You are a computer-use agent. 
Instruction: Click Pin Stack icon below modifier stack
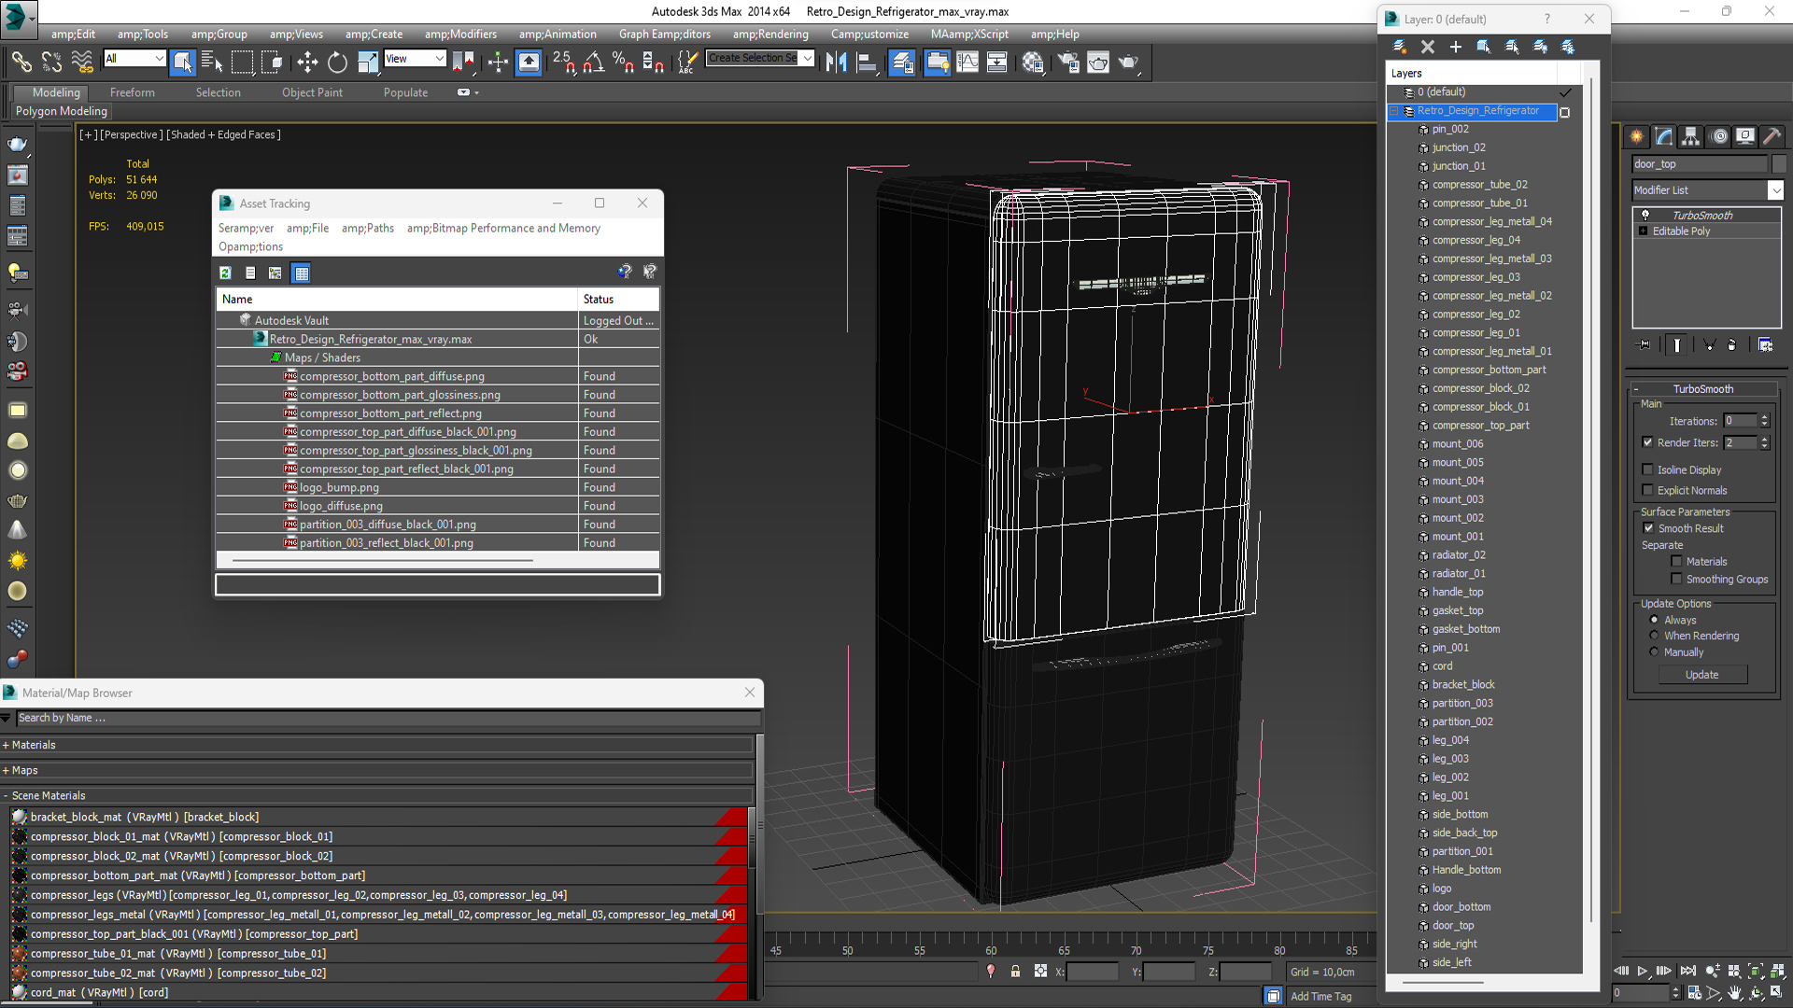(1645, 345)
